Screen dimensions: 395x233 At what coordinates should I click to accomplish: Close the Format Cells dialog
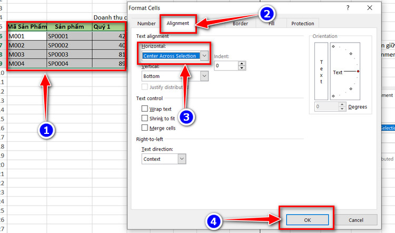370,8
